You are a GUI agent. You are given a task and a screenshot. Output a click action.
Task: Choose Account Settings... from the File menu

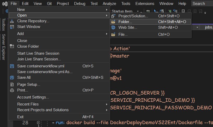[33, 97]
